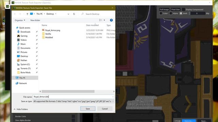Viewport: 218px width, 122px height.
Task: Open the File name history dropdown arrow
Action: [x=113, y=97]
